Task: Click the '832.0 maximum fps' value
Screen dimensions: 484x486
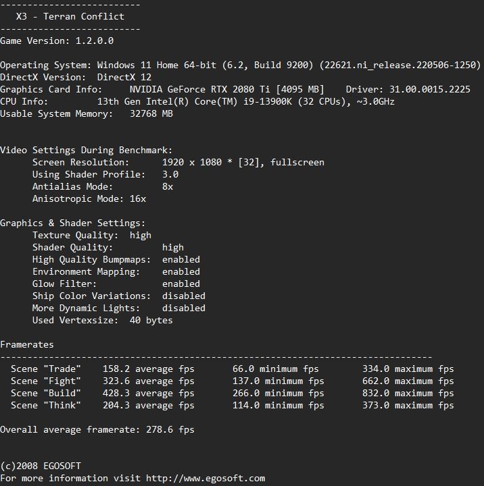Action: [408, 394]
